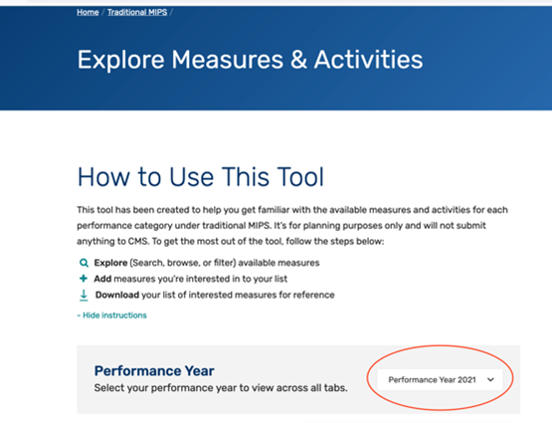552x423 pixels.
Task: Click the paragraph starting 'This tool has been created'
Action: point(292,225)
